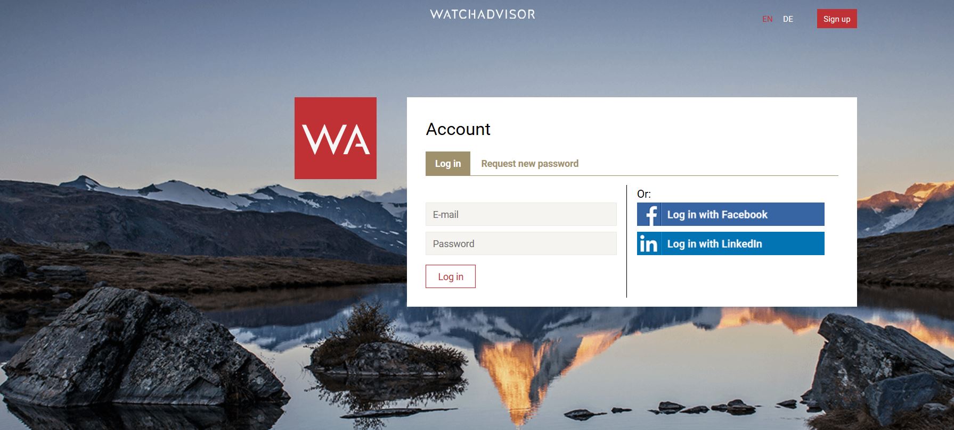Click the Facebook f icon
Image resolution: width=954 pixels, height=430 pixels.
pyautogui.click(x=649, y=214)
